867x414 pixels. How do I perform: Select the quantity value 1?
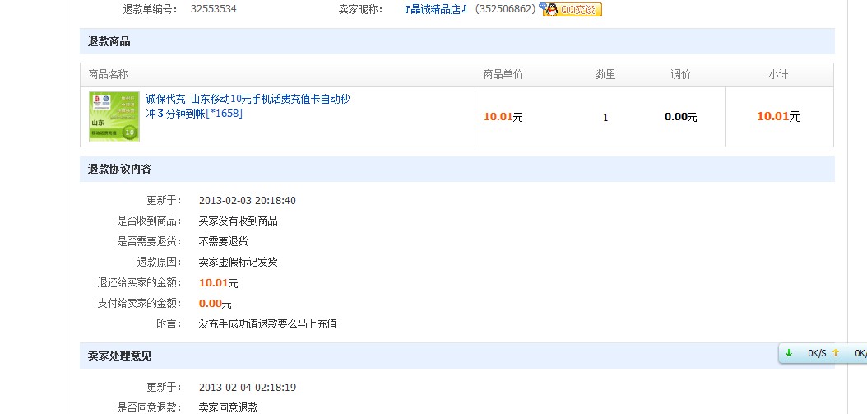605,118
